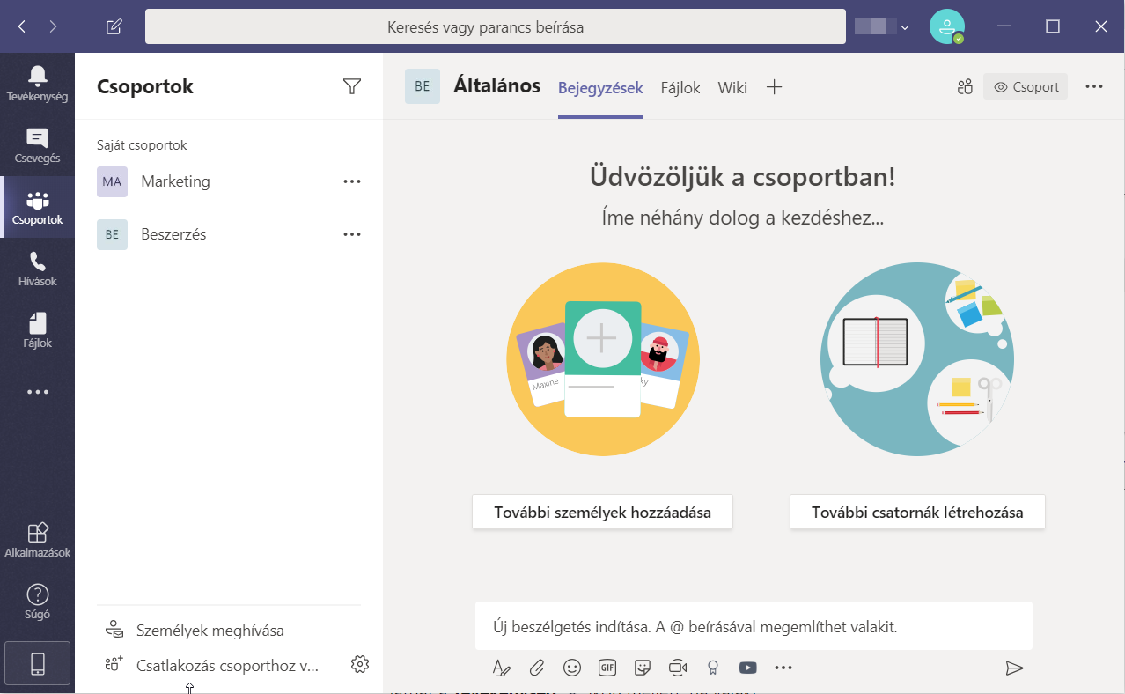Toggle the Csoport visibility eye button
1125x694 pixels.
[x=1026, y=87]
